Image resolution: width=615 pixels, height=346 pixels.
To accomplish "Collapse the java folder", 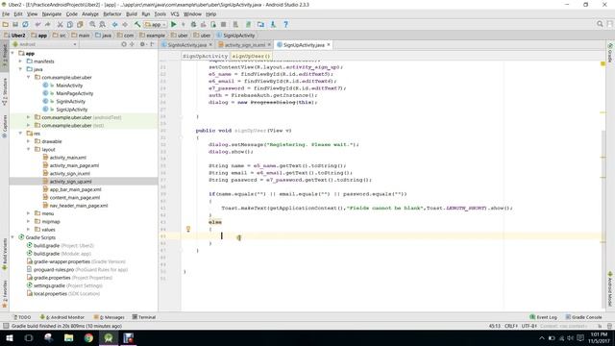I will [x=20, y=69].
